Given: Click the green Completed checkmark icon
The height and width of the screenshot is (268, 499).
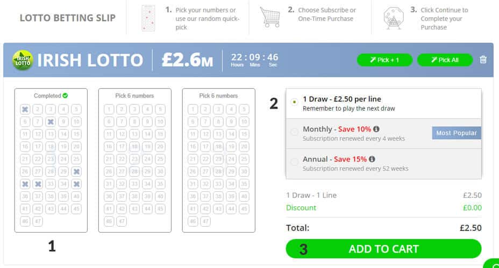Looking at the screenshot, I should click(x=65, y=96).
